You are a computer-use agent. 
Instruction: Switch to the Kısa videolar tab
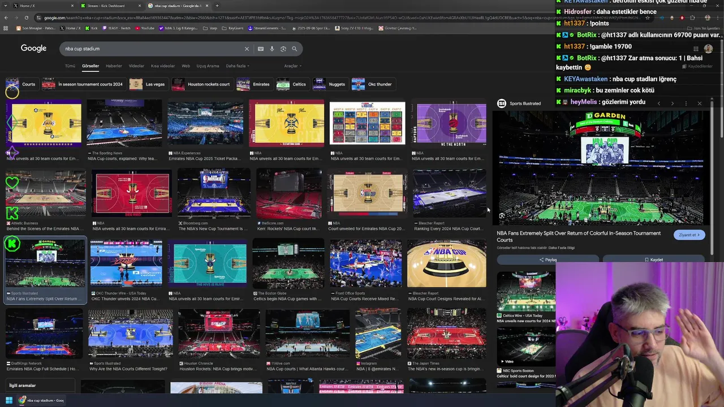(163, 66)
